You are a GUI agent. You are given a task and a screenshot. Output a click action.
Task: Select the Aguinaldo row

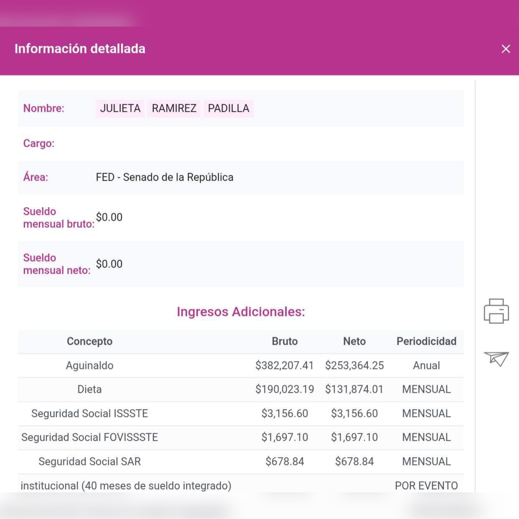pyautogui.click(x=89, y=365)
